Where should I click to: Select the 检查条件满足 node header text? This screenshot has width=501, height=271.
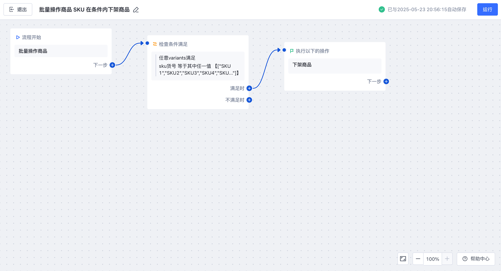pyautogui.click(x=173, y=44)
